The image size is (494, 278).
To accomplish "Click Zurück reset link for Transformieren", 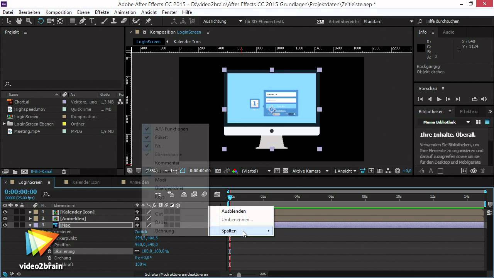I will point(141,232).
